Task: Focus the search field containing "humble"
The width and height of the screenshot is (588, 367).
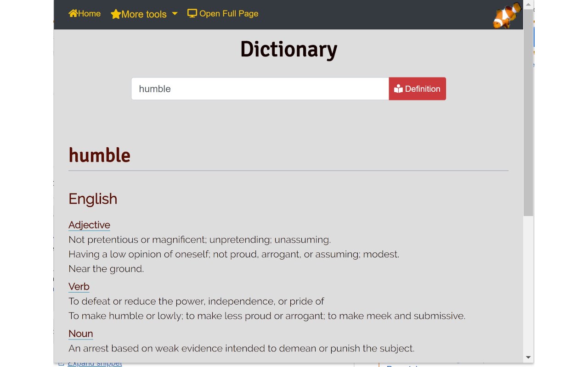Action: [260, 89]
